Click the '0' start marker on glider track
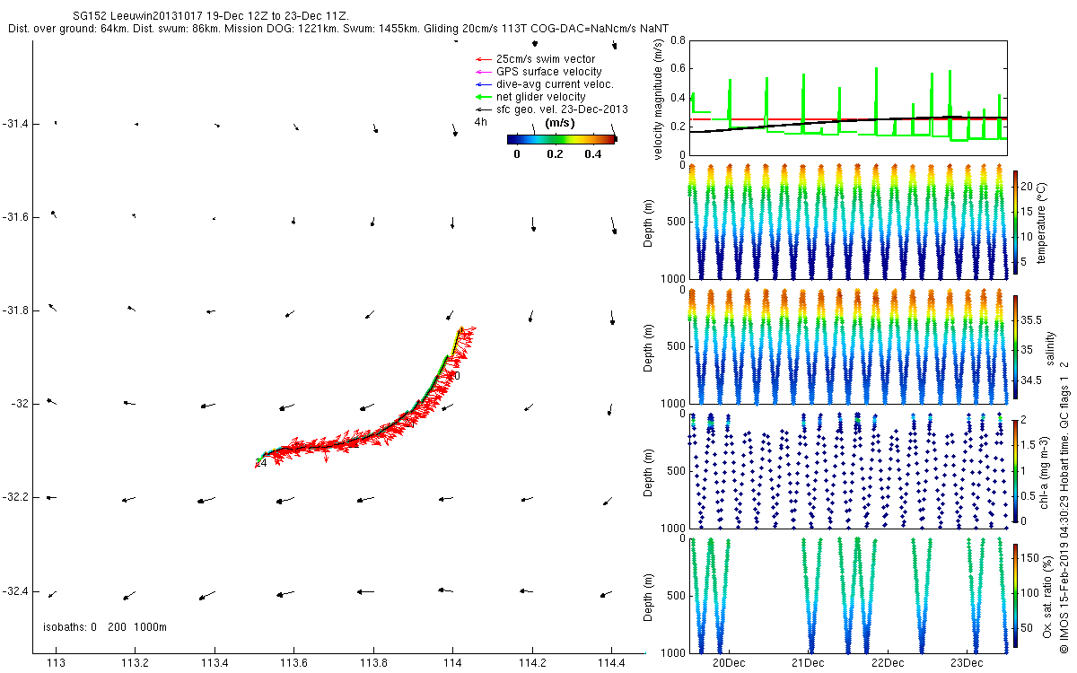This screenshot has height=673, width=1077. tap(457, 376)
